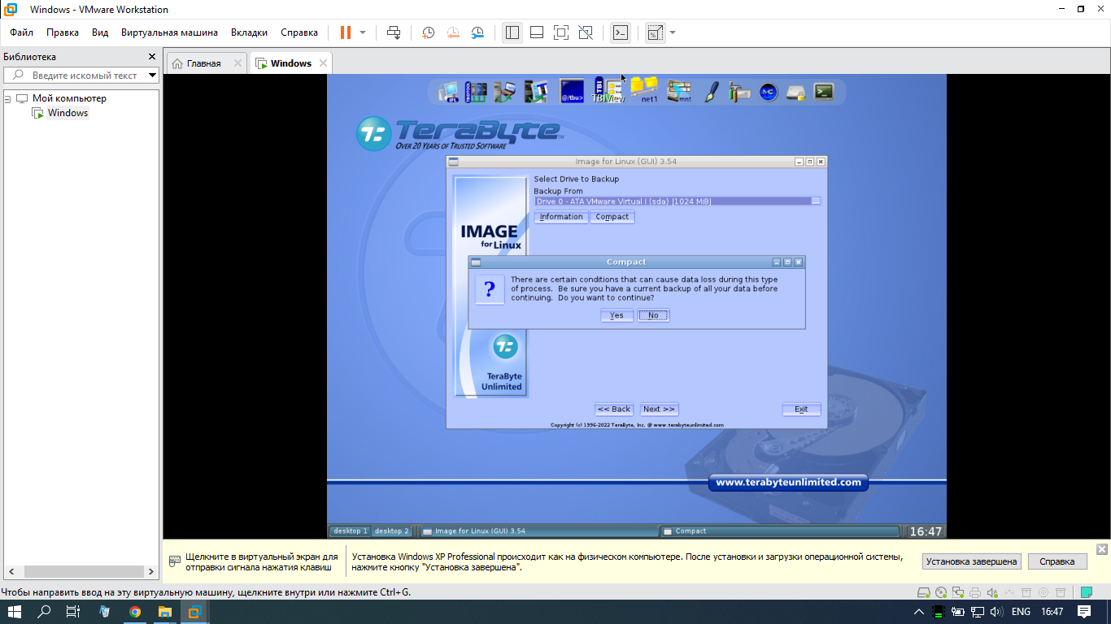Open the Правка menu

pyautogui.click(x=63, y=32)
